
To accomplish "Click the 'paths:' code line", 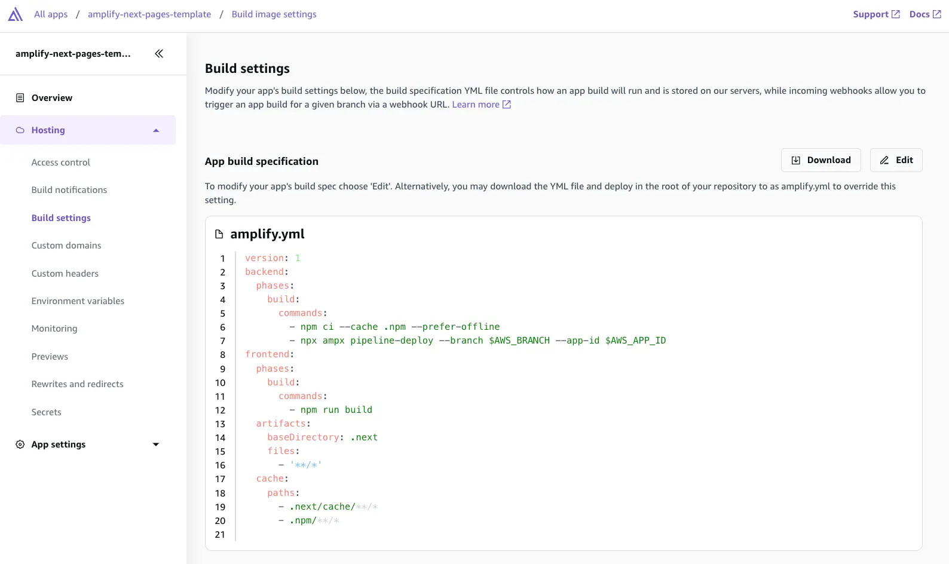I will click(x=283, y=493).
